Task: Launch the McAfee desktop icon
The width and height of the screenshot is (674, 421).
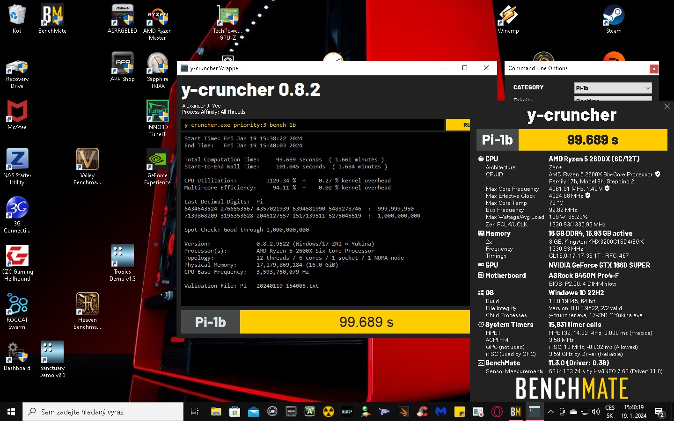Action: pyautogui.click(x=17, y=115)
